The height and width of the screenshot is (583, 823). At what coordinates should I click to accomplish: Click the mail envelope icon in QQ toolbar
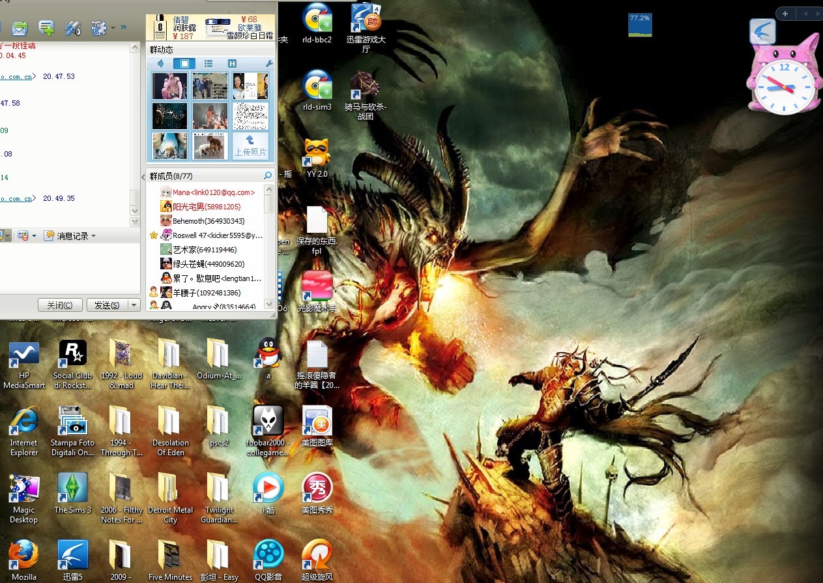point(20,28)
